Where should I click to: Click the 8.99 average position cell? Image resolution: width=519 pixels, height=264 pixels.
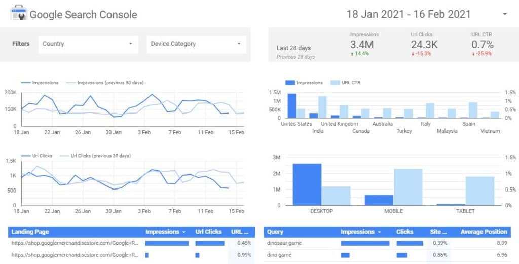coord(502,243)
